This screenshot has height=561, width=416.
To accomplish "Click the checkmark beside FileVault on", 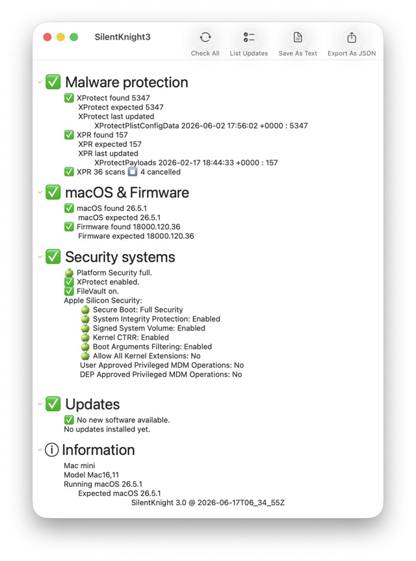I will pos(69,291).
